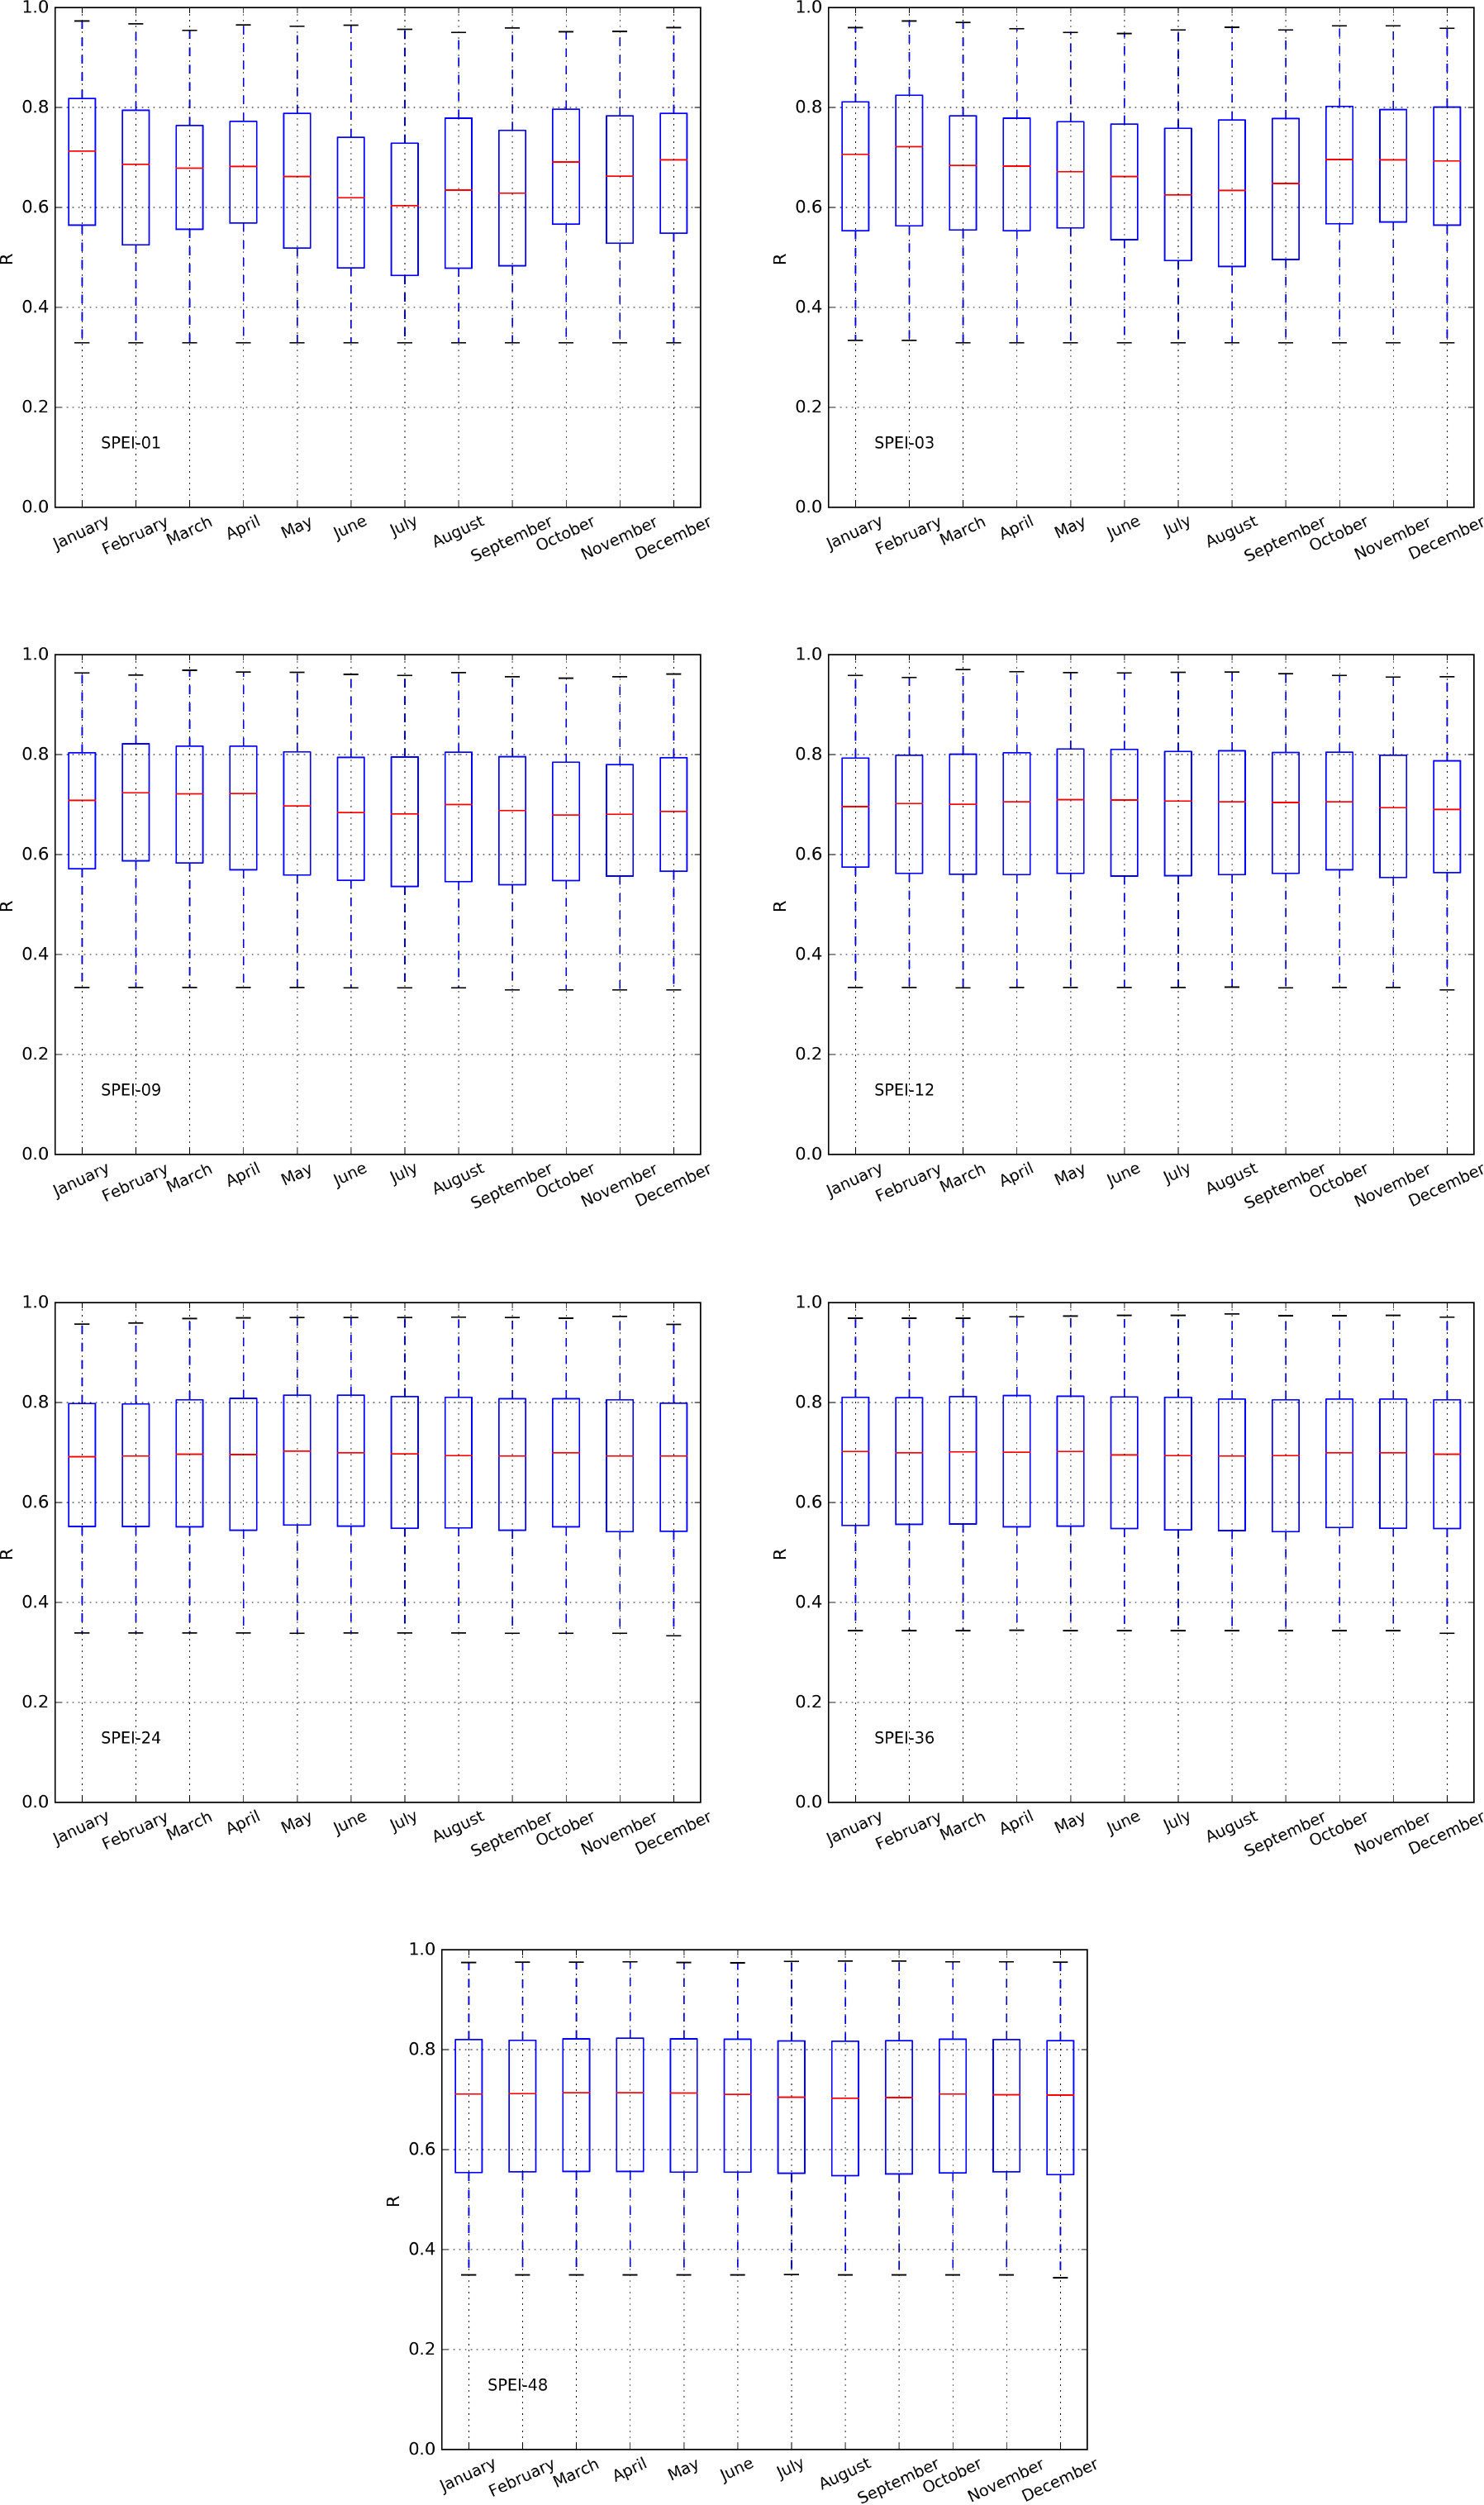Click the 1.0 y-axis tick of SPEI-36

point(808,1302)
